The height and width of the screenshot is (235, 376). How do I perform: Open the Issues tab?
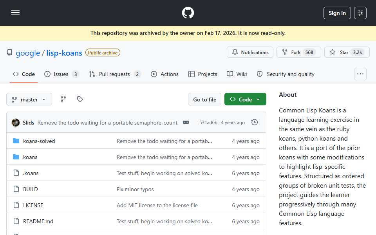coord(61,74)
